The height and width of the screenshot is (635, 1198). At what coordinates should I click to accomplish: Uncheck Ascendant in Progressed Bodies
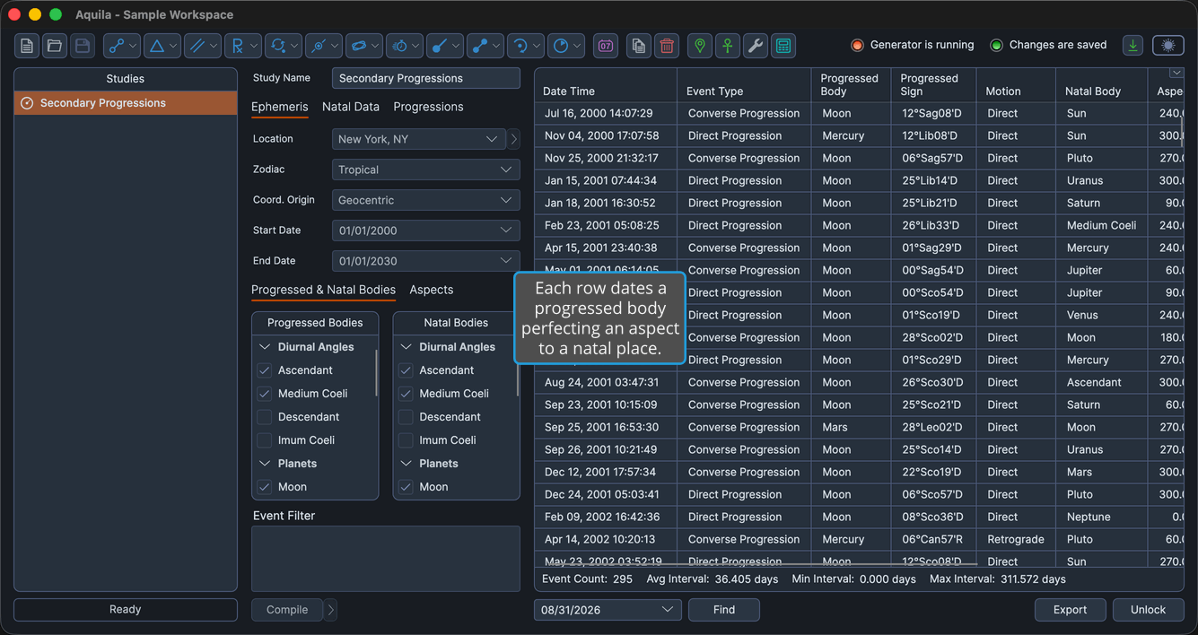coord(265,370)
